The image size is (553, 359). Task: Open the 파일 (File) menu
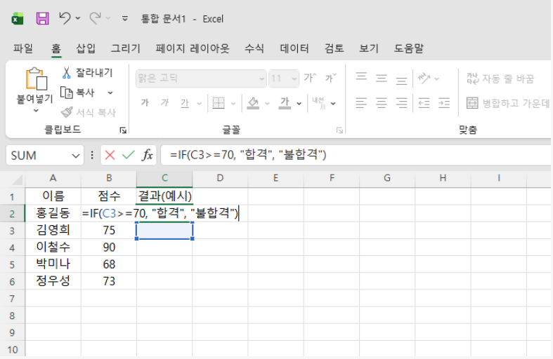pyautogui.click(x=23, y=48)
